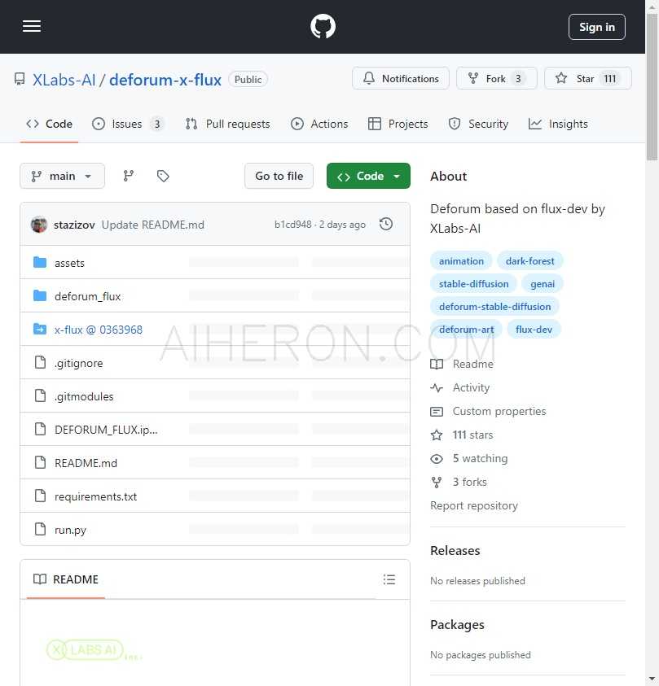Click the deforum-stable-diffusion topic tag

tap(494, 307)
